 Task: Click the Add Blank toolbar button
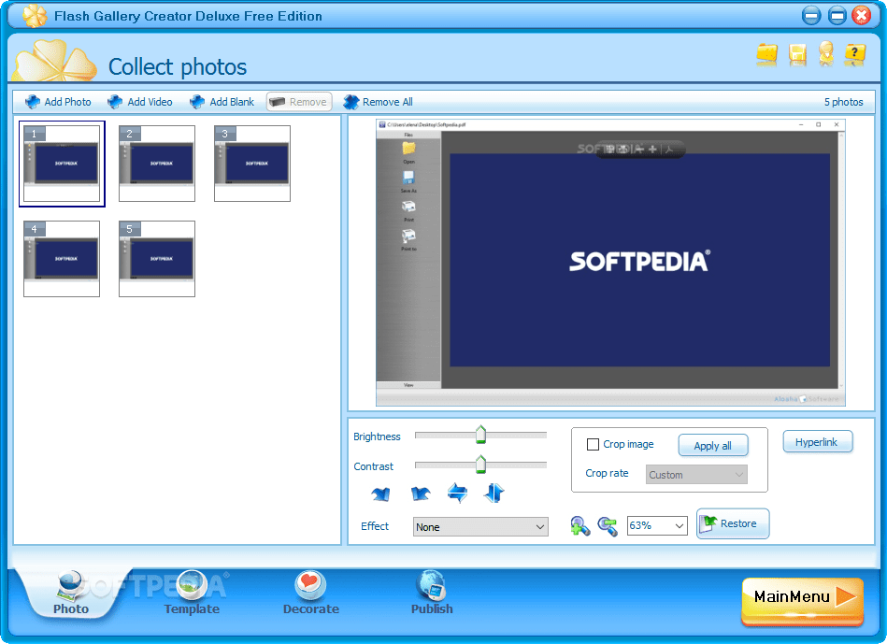[x=222, y=102]
